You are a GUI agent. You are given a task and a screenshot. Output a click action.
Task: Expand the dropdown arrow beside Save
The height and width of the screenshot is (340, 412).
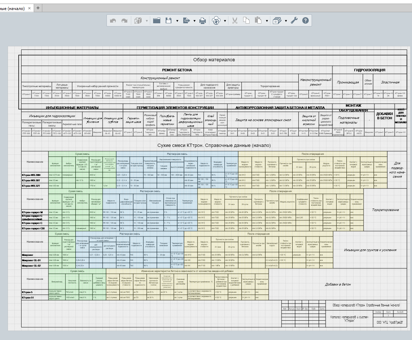[177, 21]
